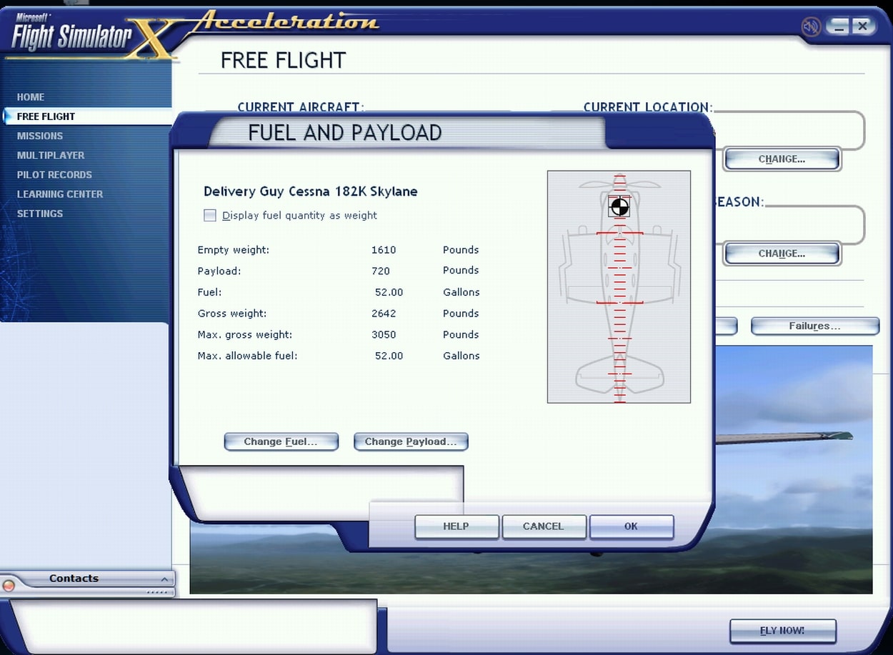This screenshot has height=655, width=893.
Task: Open the Home menu item
Action: (31, 97)
